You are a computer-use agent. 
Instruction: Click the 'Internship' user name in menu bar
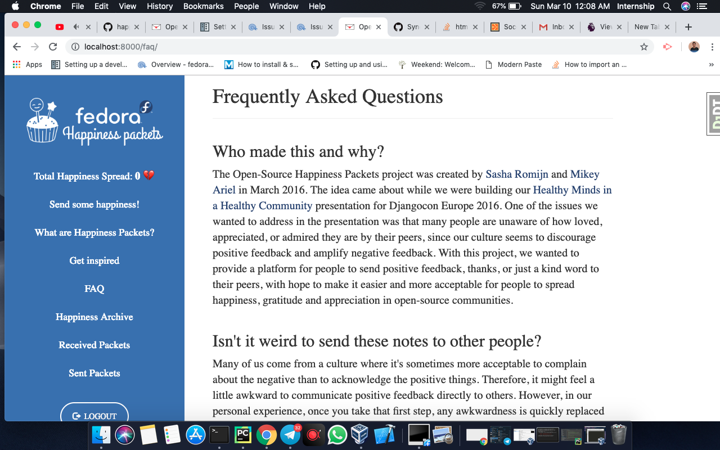[636, 6]
